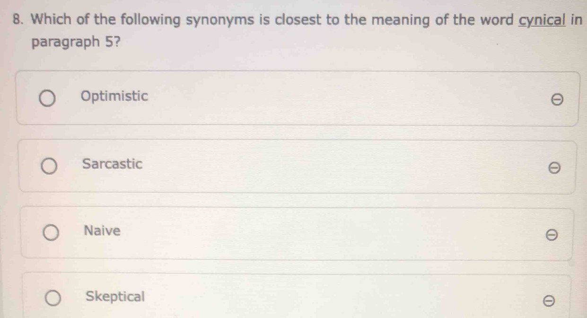This screenshot has width=587, height=318.
Task: Click the middle of the Naive answer card
Action: (298, 234)
